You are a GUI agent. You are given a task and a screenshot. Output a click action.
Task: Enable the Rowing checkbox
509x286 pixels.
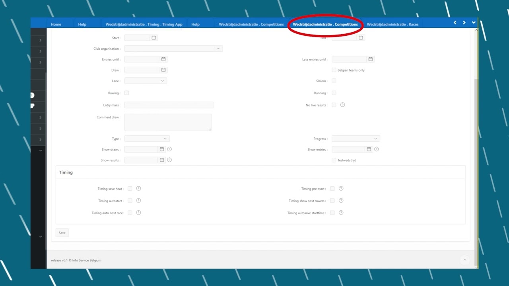tap(127, 93)
